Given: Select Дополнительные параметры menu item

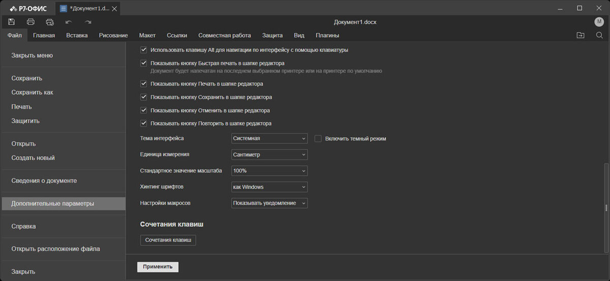Looking at the screenshot, I should click(63, 203).
